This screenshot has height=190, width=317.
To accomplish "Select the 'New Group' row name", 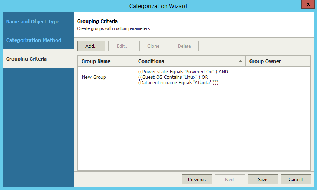I will point(94,77).
